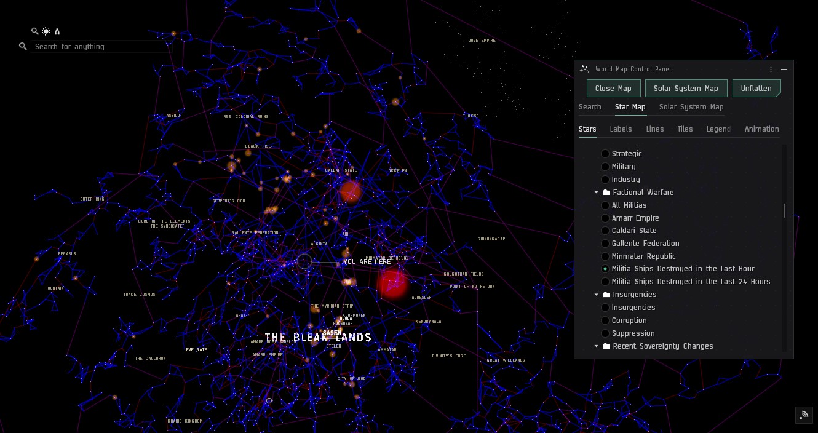Click the SERPENT'S COIL map label
818x433 pixels.
(x=229, y=201)
